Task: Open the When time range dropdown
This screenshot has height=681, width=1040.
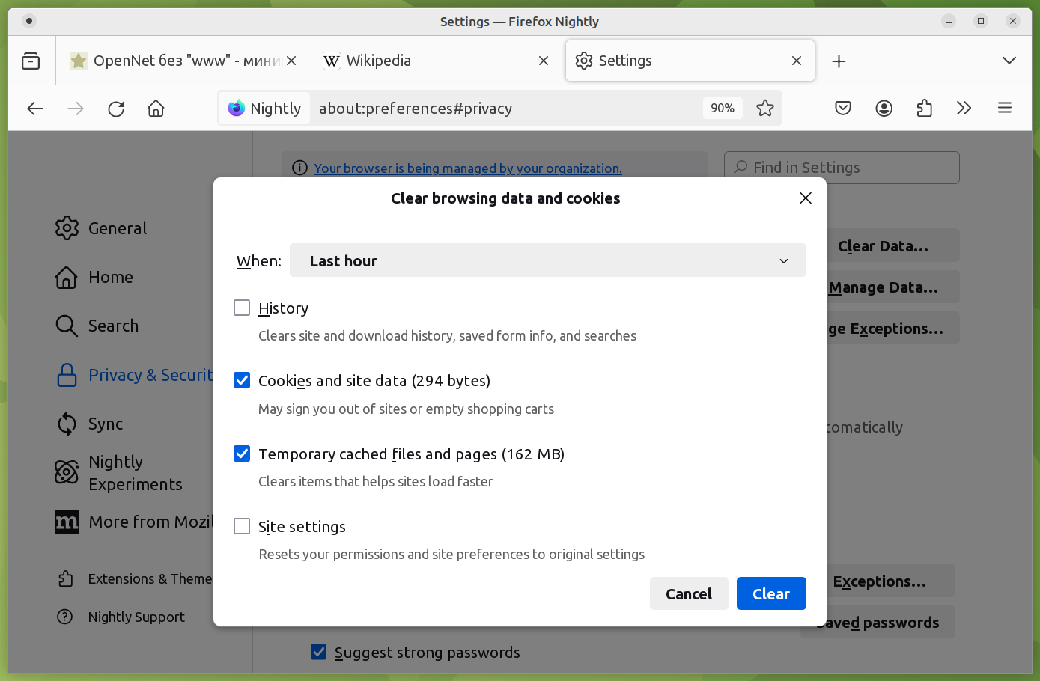Action: pyautogui.click(x=547, y=260)
